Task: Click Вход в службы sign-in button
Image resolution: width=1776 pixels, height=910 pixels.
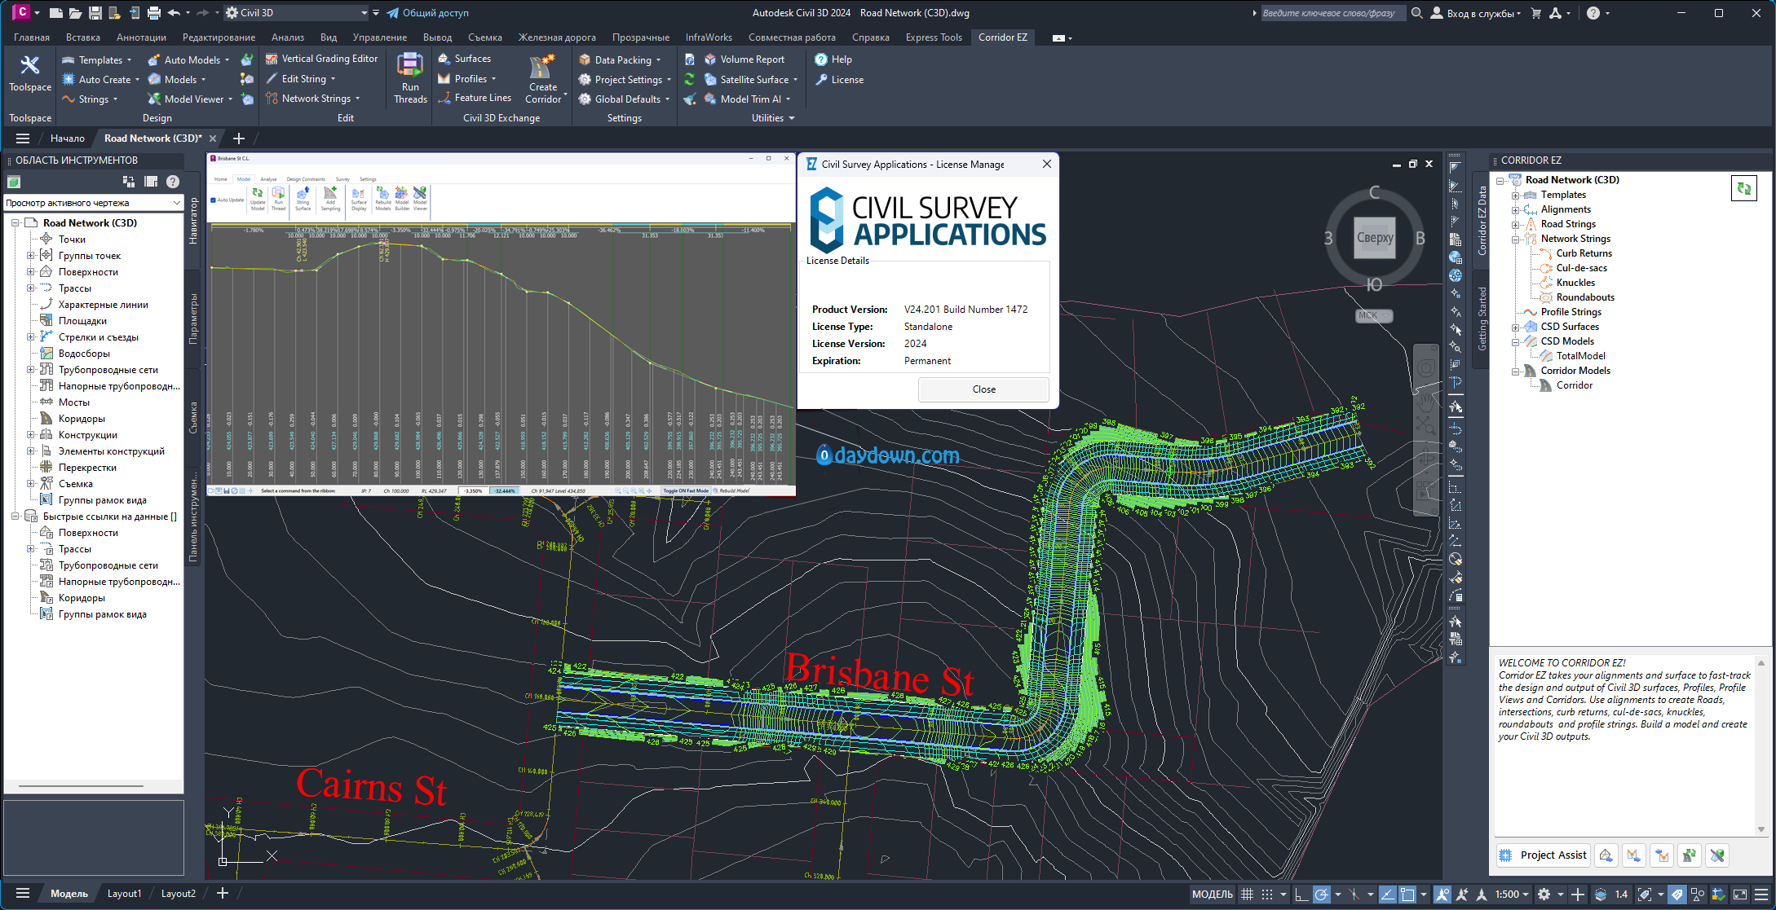Action: pos(1474,13)
